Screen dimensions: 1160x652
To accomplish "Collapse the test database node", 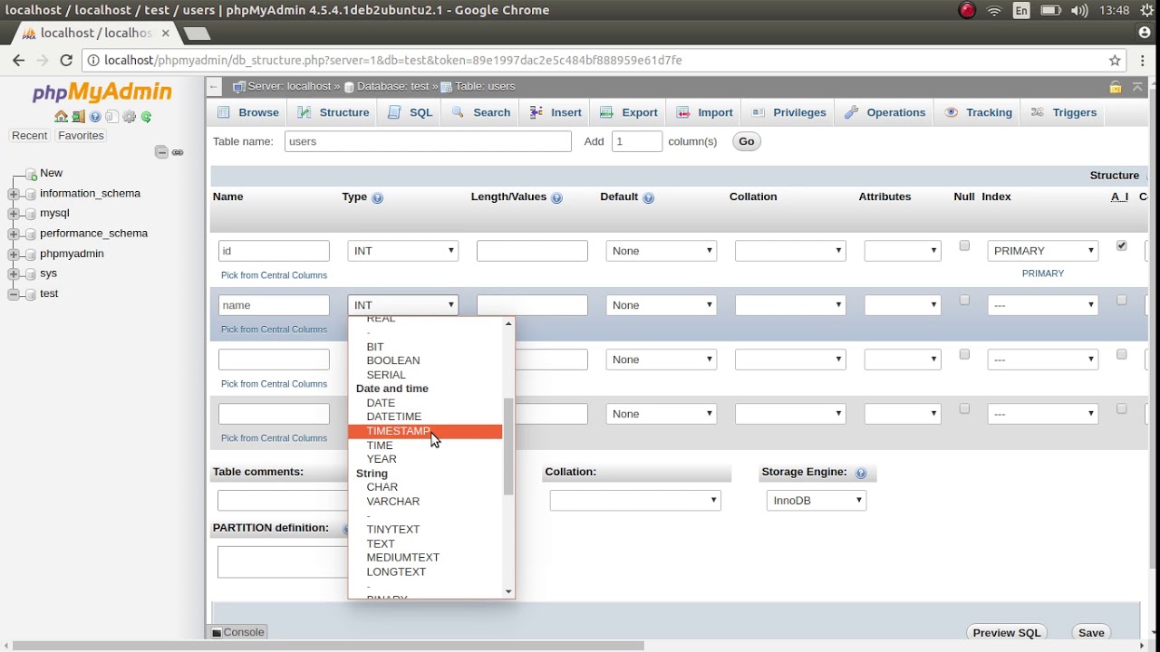I will pos(14,294).
